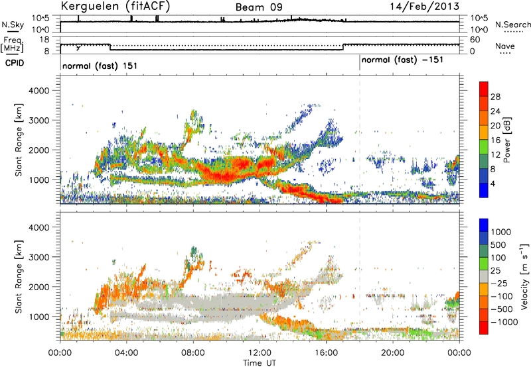Click the "4000" tick of the power panel

pyautogui.click(x=38, y=91)
